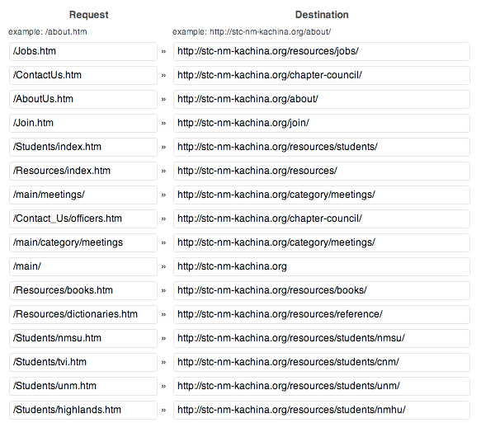Click the /Jobs.htm request field
The image size is (481, 423).
pos(83,51)
